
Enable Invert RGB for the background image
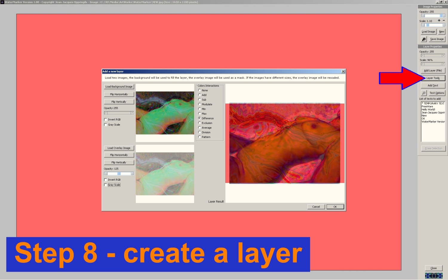105,120
